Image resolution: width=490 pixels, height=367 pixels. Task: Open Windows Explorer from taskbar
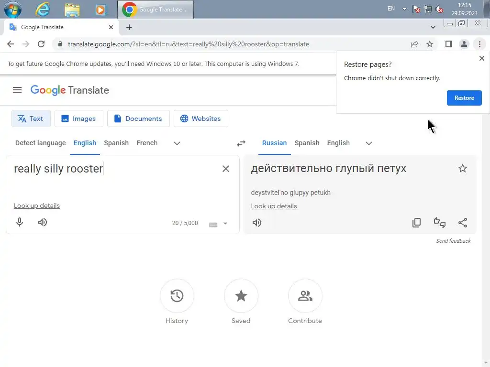click(x=72, y=10)
